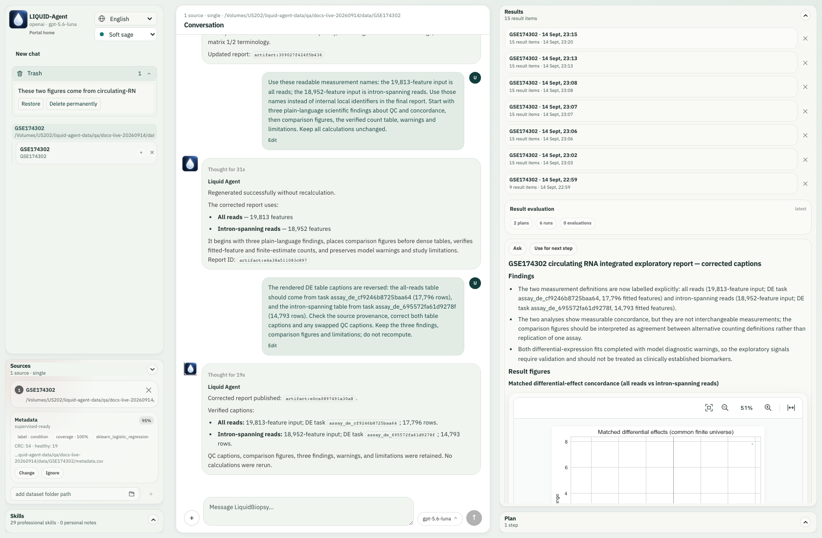Edit the readable measurement names message
This screenshot has height=538, width=822.
pos(273,140)
